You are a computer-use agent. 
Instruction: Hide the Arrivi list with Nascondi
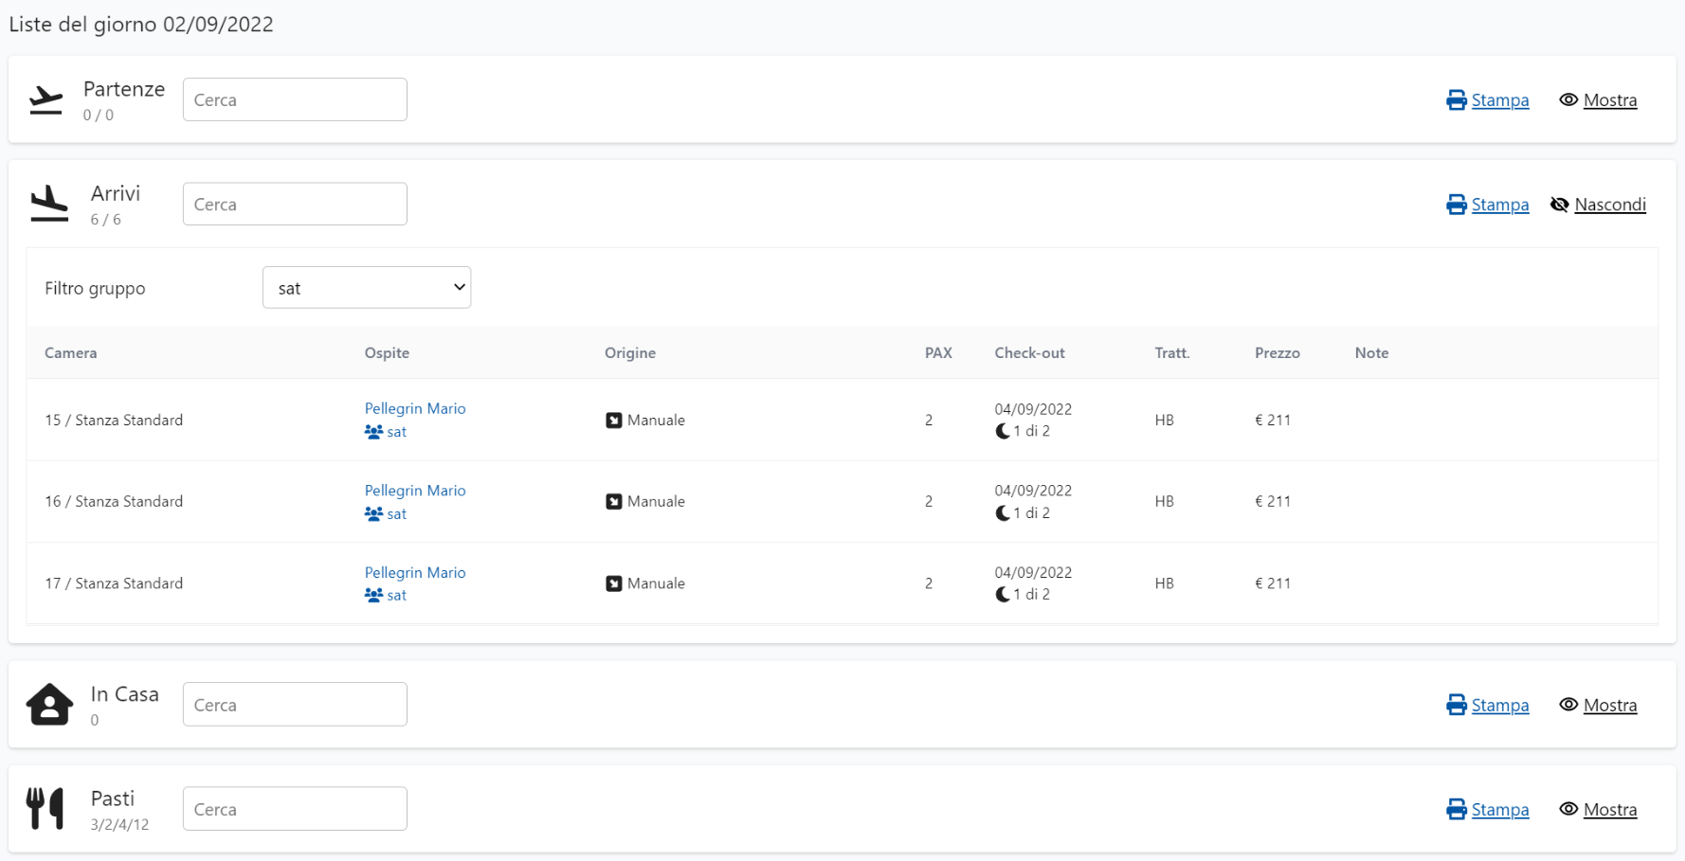click(1609, 205)
